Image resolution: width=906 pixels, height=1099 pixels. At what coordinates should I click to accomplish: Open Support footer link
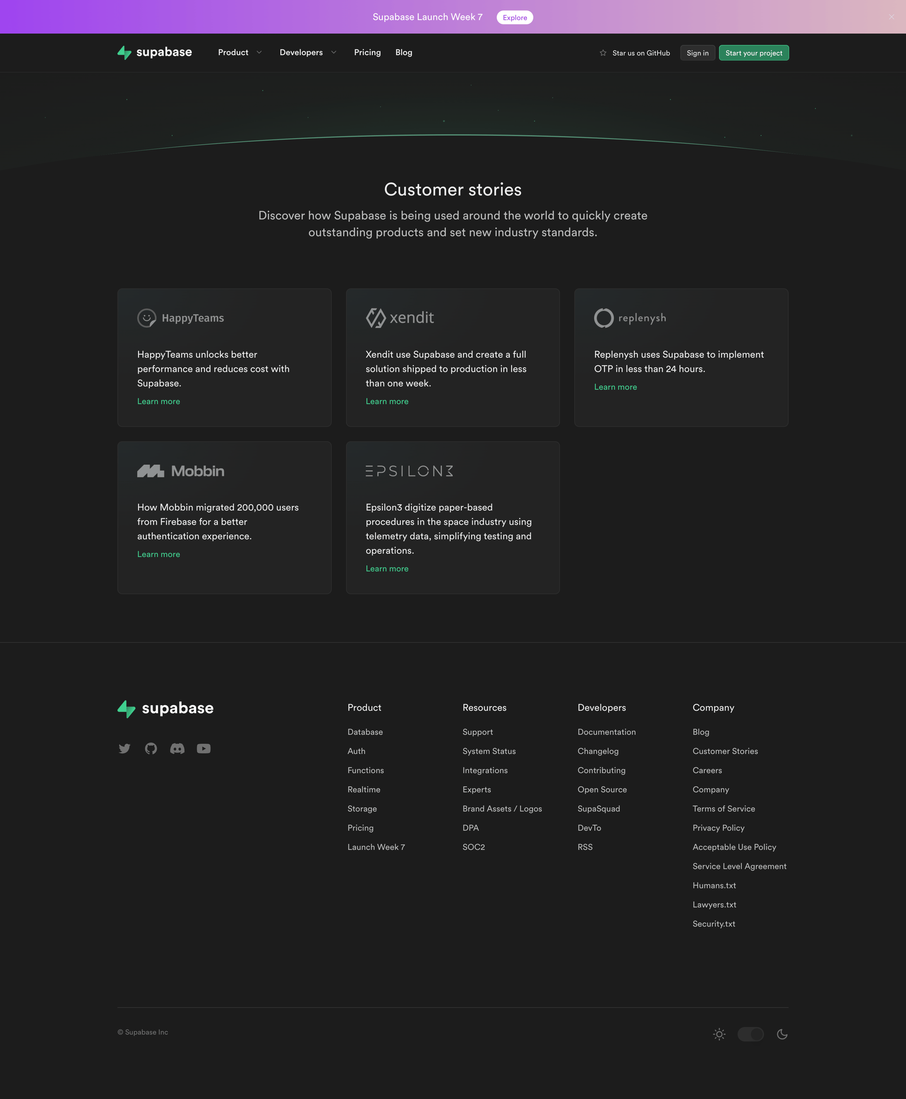click(478, 732)
